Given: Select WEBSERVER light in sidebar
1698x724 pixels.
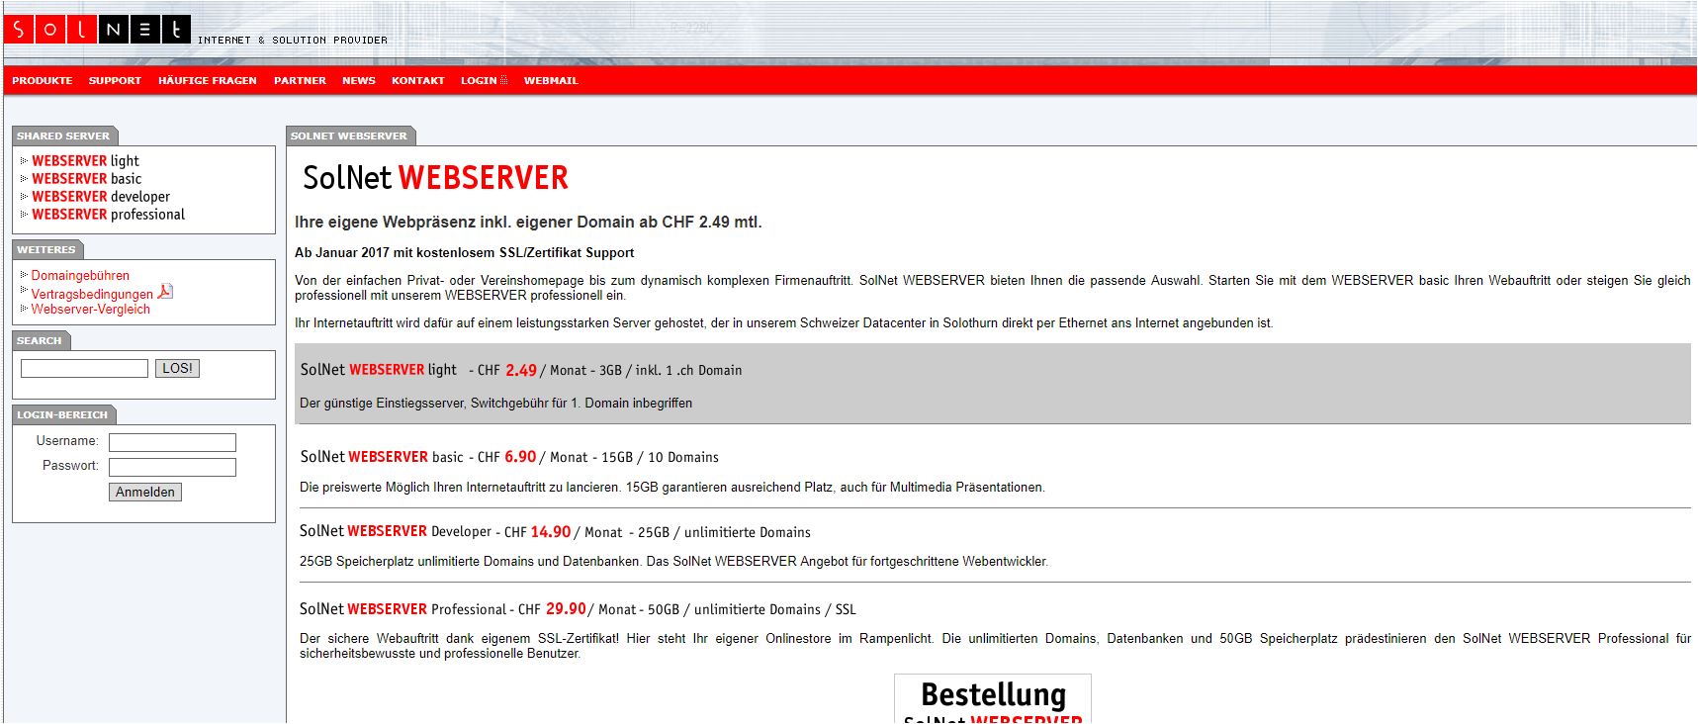Looking at the screenshot, I should click(85, 161).
